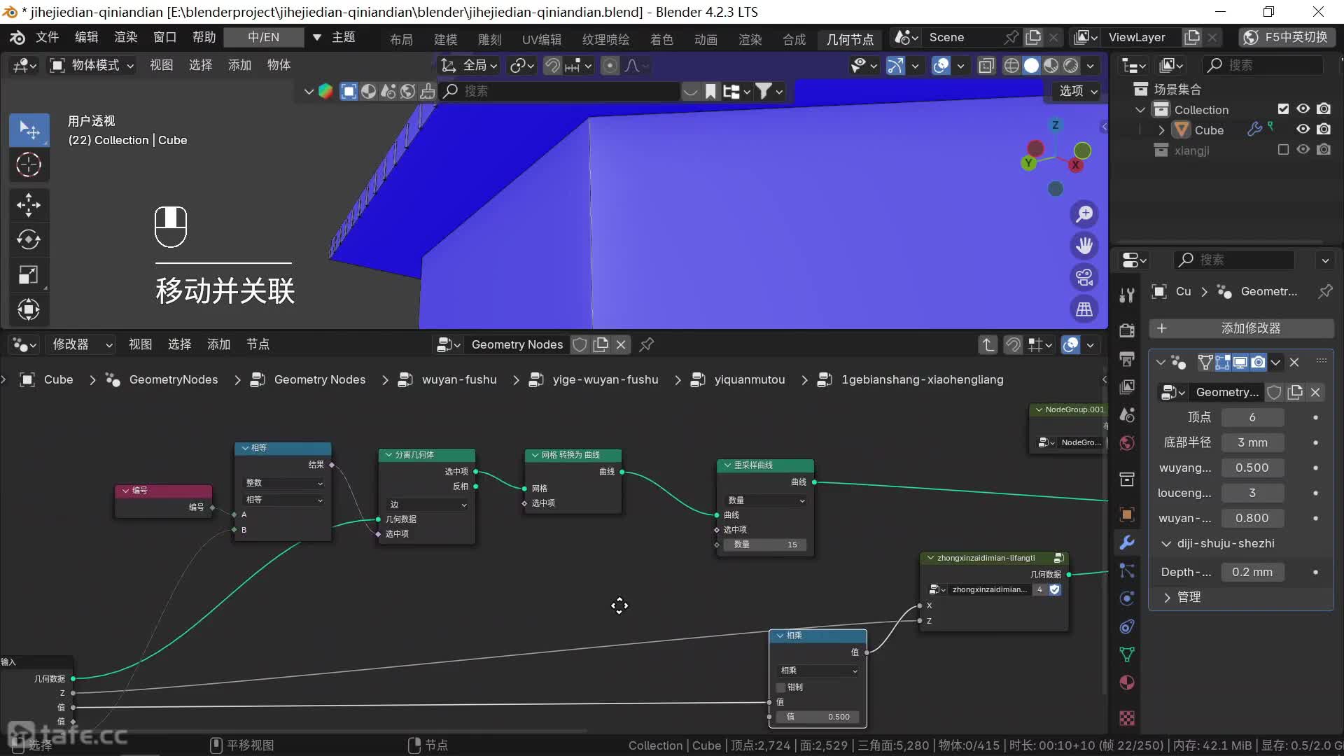Viewport: 1344px width, 756px height.
Task: Click the 底部半径 3 mm value field
Action: click(1252, 442)
